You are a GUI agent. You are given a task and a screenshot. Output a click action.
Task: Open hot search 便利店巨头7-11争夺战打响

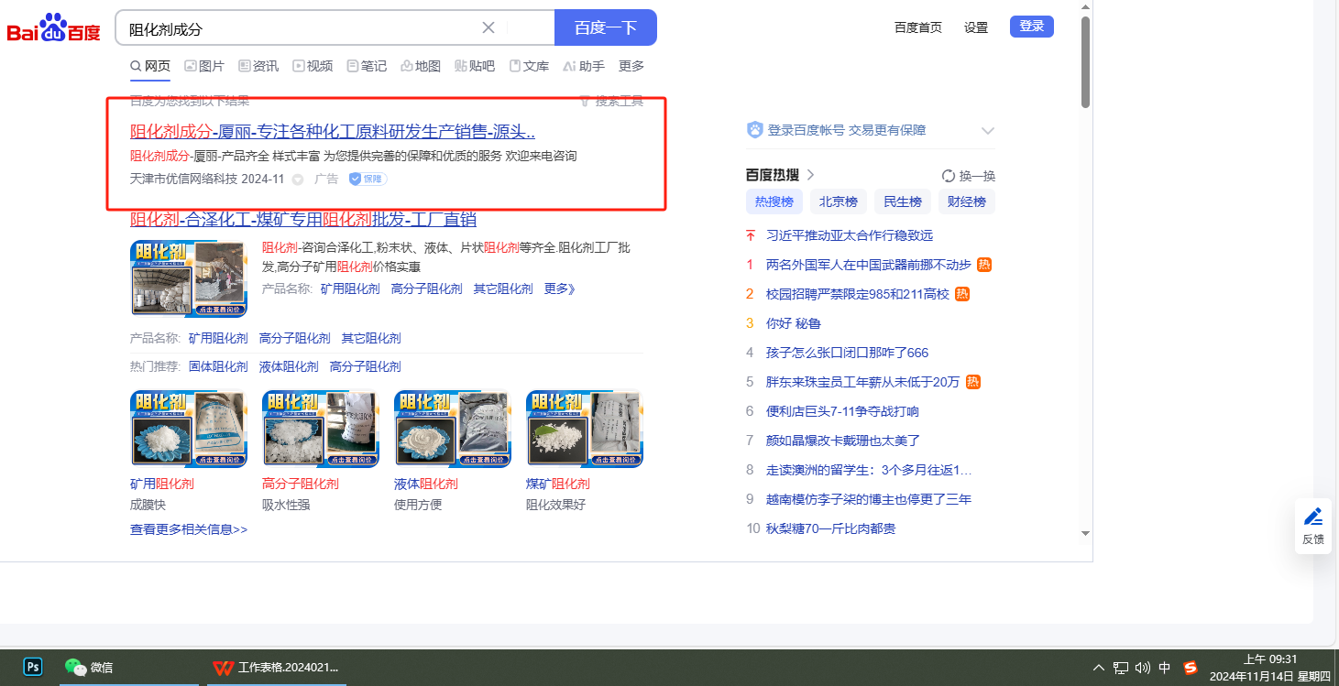[x=842, y=411]
